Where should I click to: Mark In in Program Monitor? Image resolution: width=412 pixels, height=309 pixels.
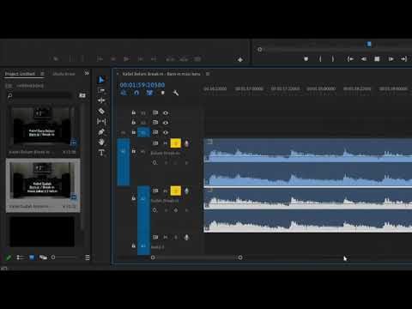coord(320,59)
